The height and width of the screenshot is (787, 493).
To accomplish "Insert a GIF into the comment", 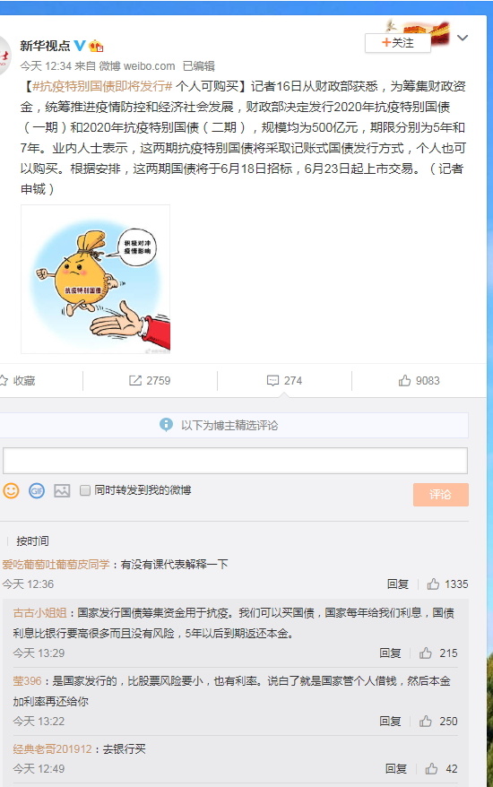I will click(37, 490).
